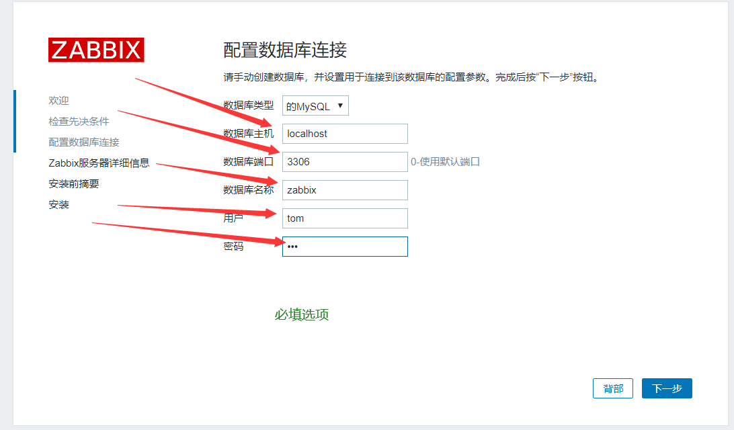Image resolution: width=734 pixels, height=430 pixels.
Task: Click the 背部 back button
Action: (613, 388)
